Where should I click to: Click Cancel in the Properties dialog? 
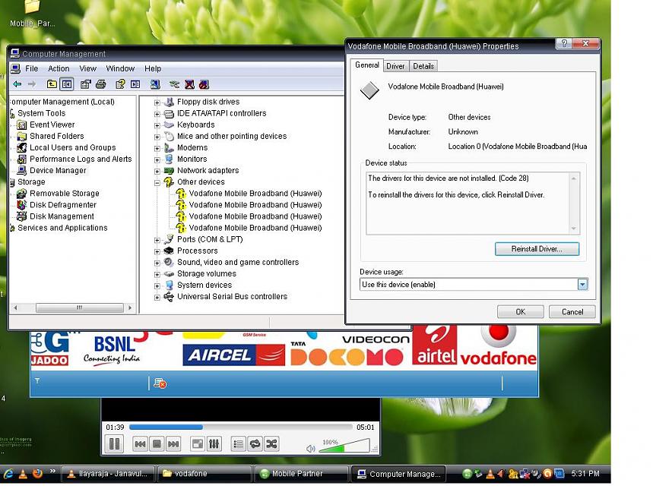click(x=572, y=311)
